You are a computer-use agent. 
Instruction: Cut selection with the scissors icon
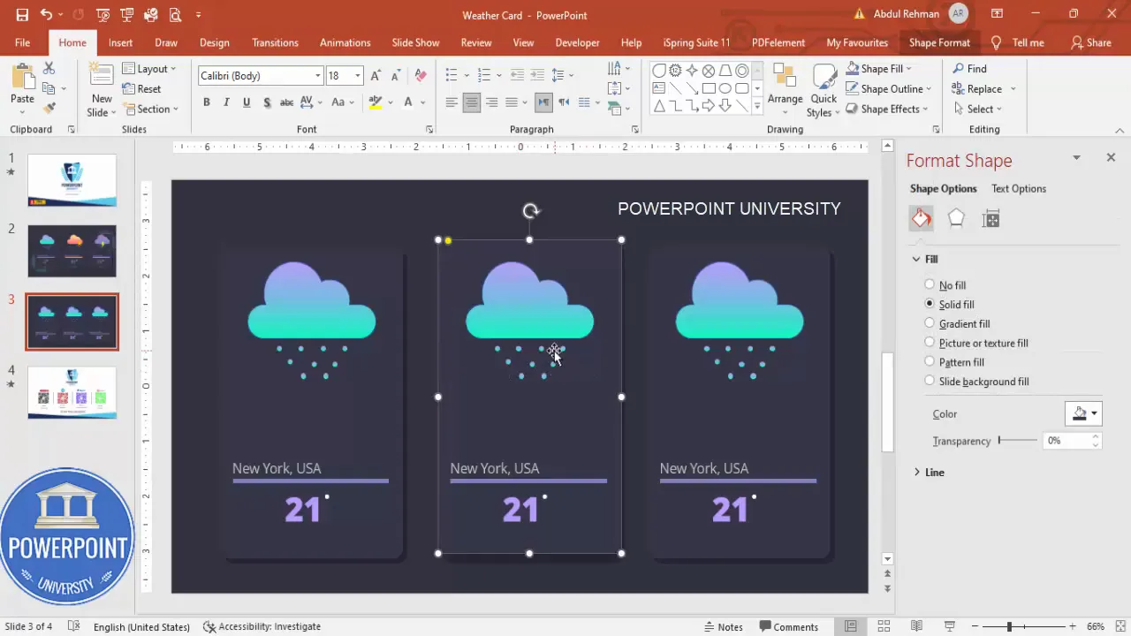point(49,68)
